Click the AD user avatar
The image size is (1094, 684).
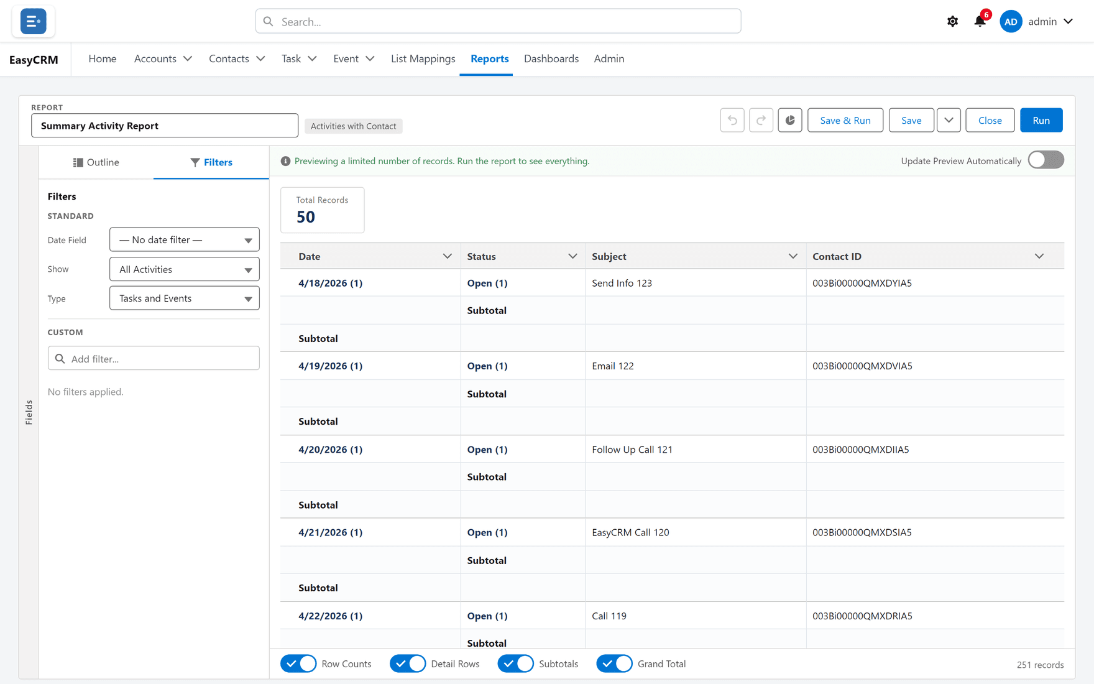(1011, 21)
